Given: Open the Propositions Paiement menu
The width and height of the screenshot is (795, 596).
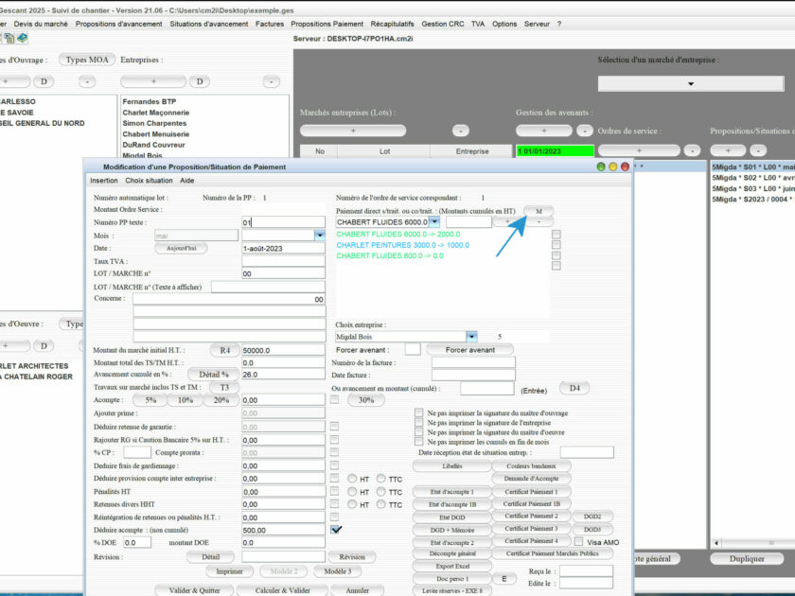Looking at the screenshot, I should tap(327, 24).
